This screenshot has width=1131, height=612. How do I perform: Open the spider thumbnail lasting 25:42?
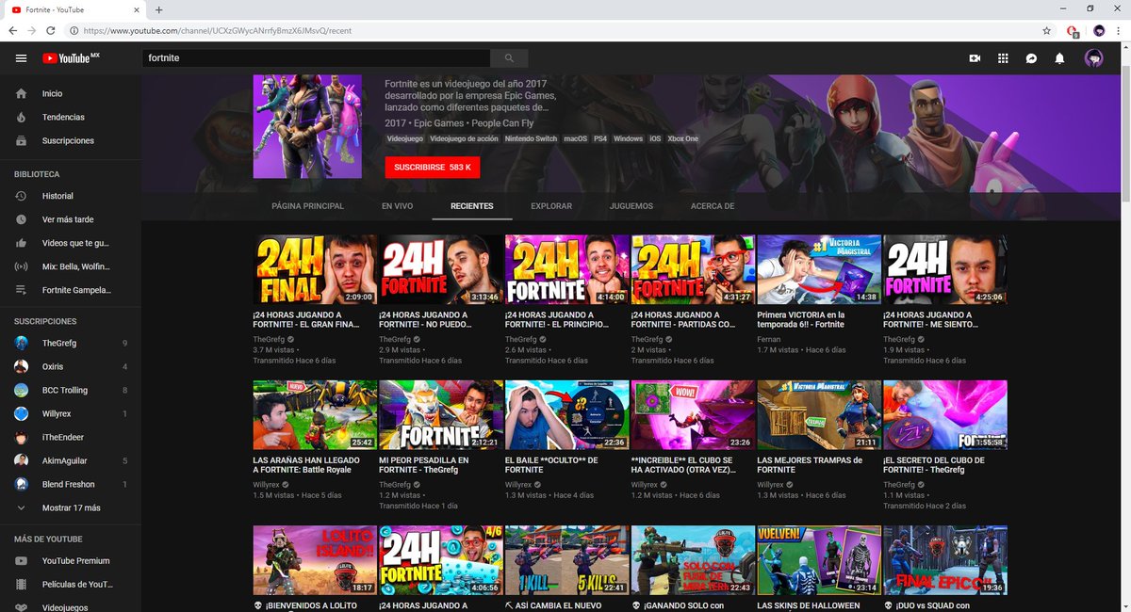[x=315, y=415]
